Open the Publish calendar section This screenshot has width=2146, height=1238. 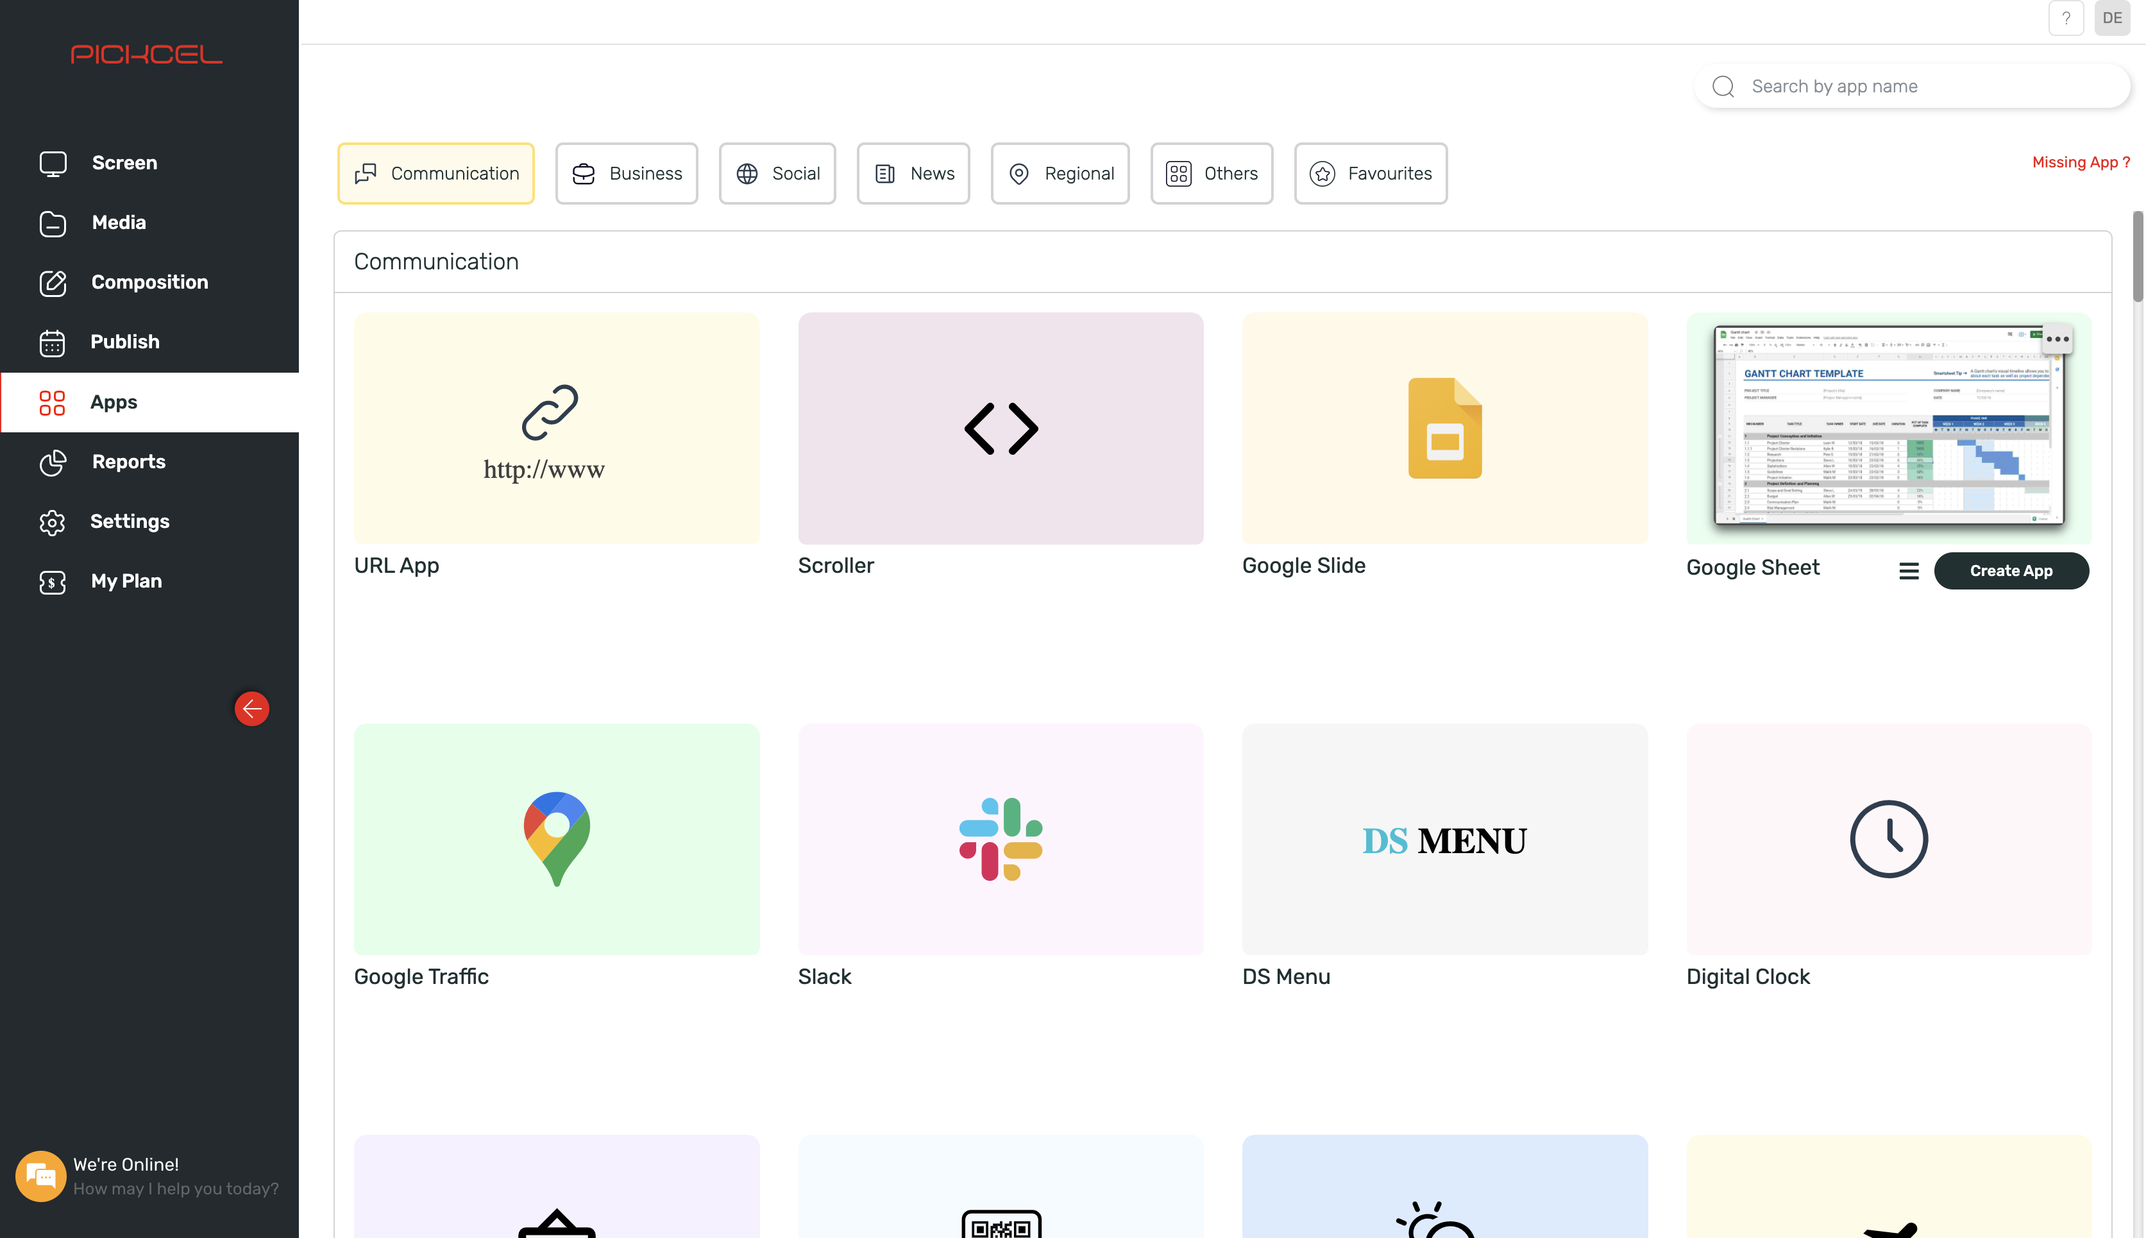point(124,342)
